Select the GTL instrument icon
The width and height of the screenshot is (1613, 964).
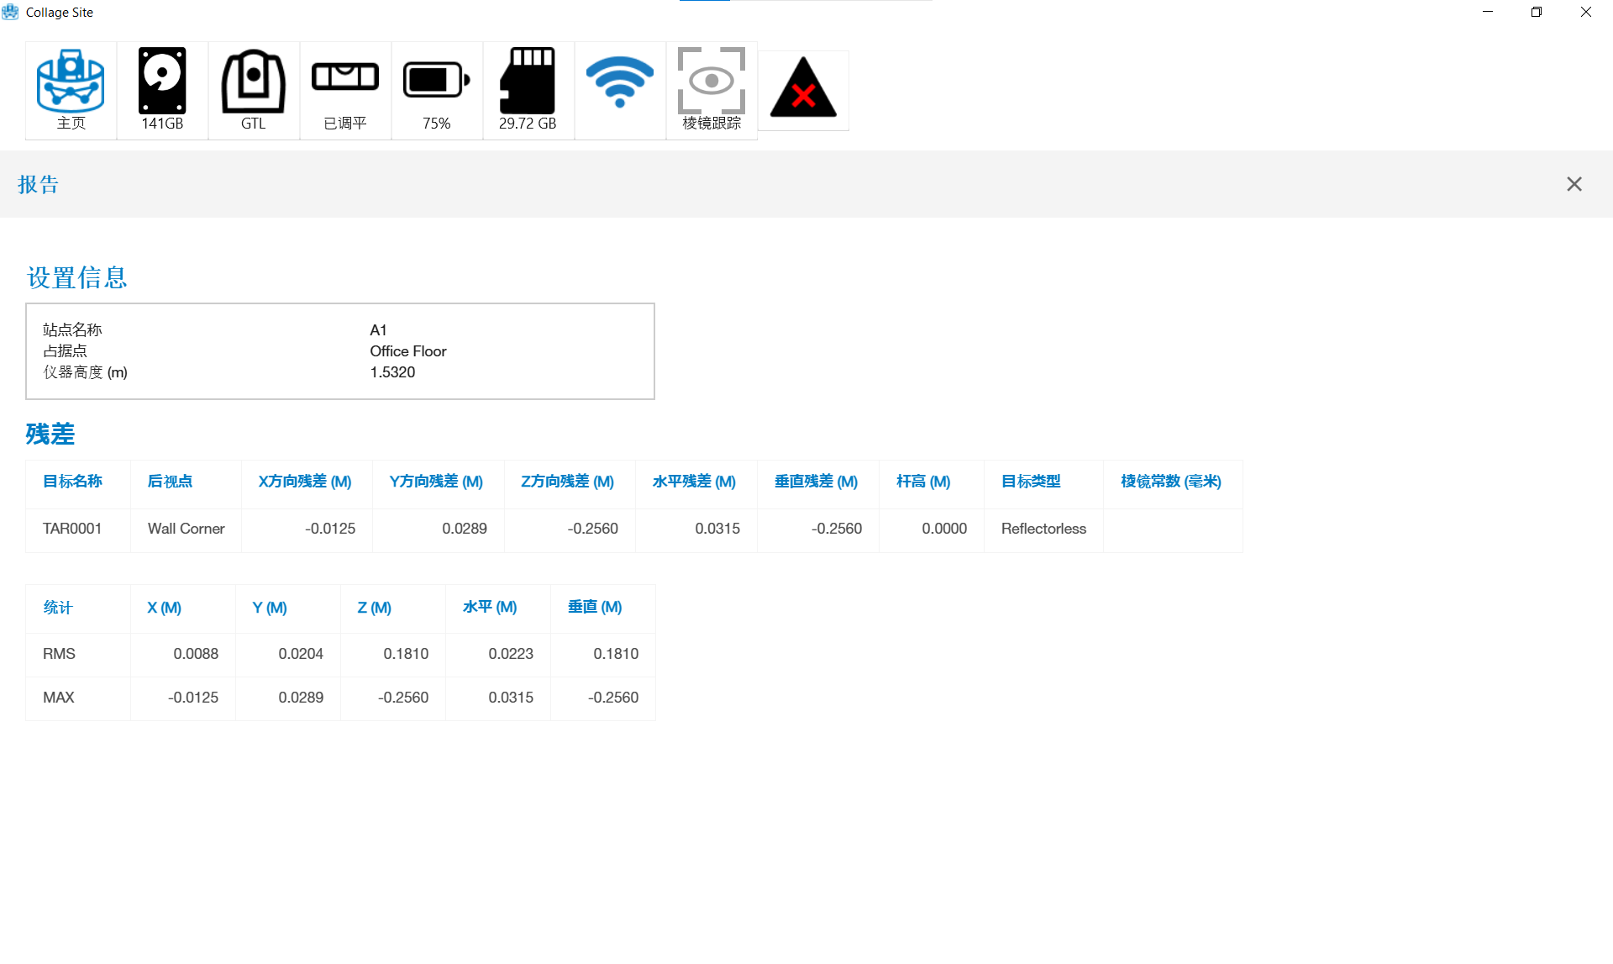click(253, 89)
